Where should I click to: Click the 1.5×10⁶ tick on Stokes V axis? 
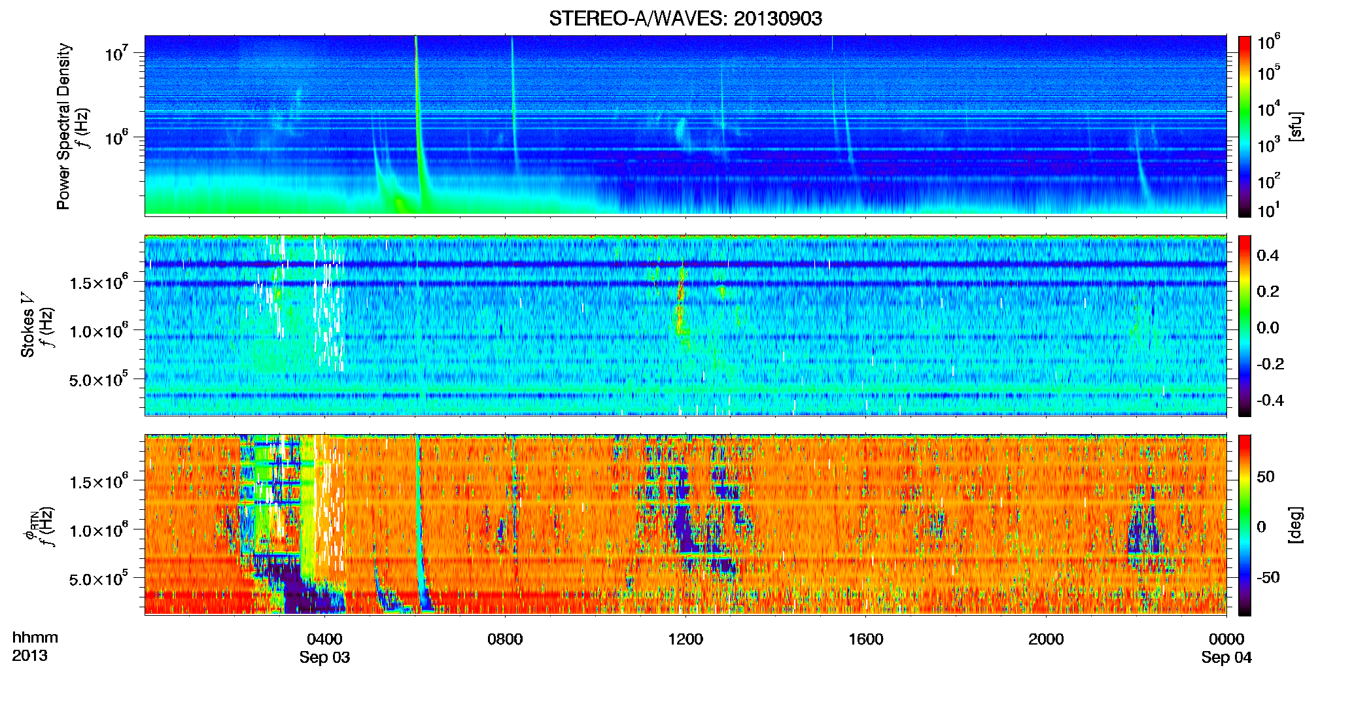pyautogui.click(x=98, y=282)
